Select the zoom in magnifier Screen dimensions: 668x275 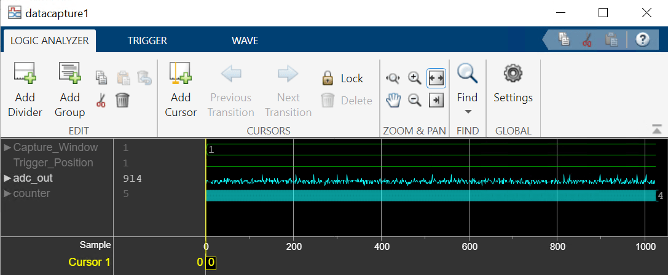tap(415, 78)
